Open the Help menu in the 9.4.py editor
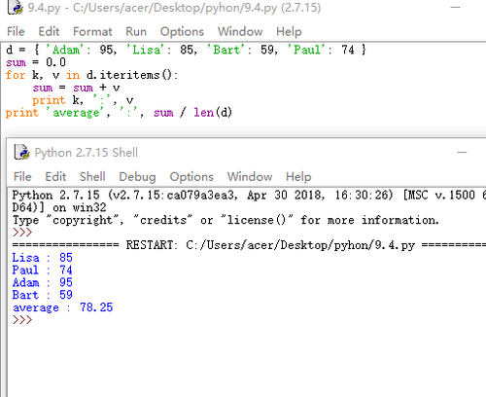This screenshot has width=486, height=397. pos(289,31)
